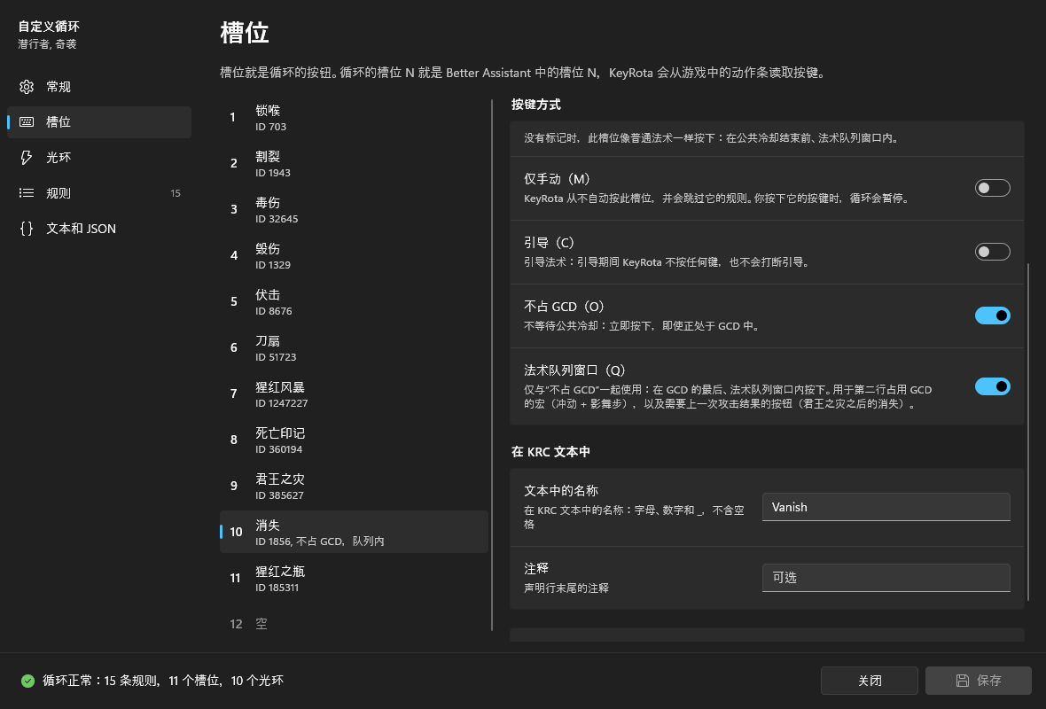This screenshot has height=709, width=1046.
Task: Open the 规则 section
Action: tap(98, 192)
